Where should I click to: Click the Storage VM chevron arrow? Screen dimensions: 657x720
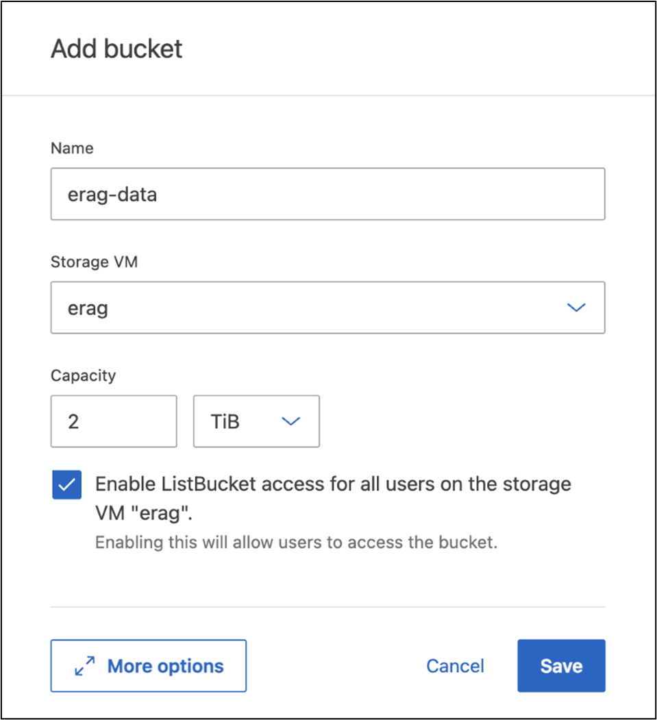point(576,308)
